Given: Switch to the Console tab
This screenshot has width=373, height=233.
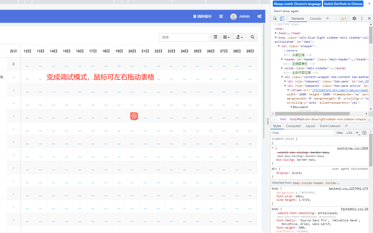Looking at the screenshot, I should coord(315,19).
